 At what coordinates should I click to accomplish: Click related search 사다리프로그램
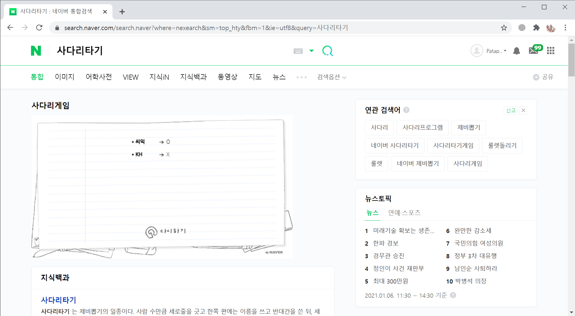pyautogui.click(x=422, y=127)
